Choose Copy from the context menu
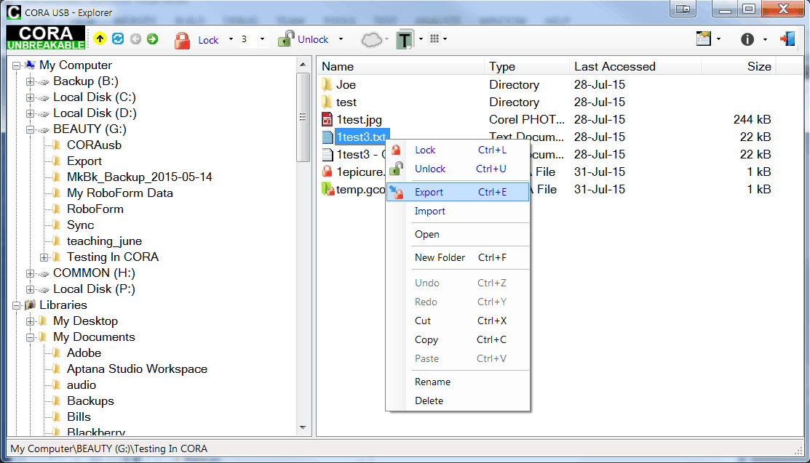The width and height of the screenshot is (810, 463). pos(458,339)
